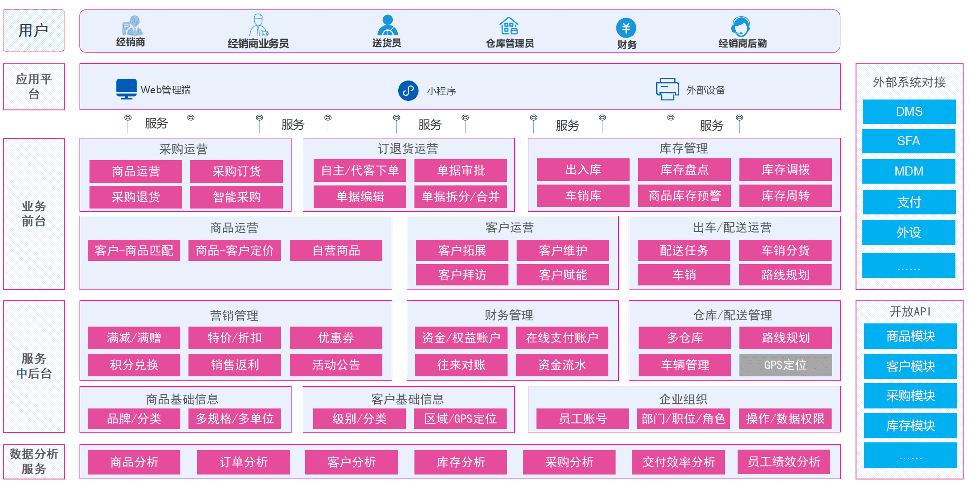Click the 满减/满赠 block
Image resolution: width=969 pixels, height=484 pixels.
[134, 338]
